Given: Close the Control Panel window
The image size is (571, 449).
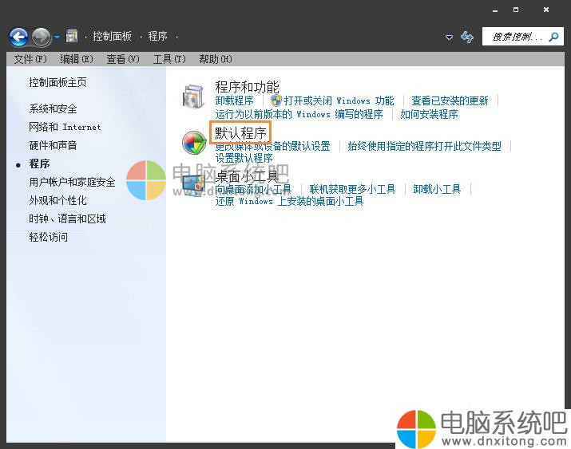Looking at the screenshot, I should 546,10.
